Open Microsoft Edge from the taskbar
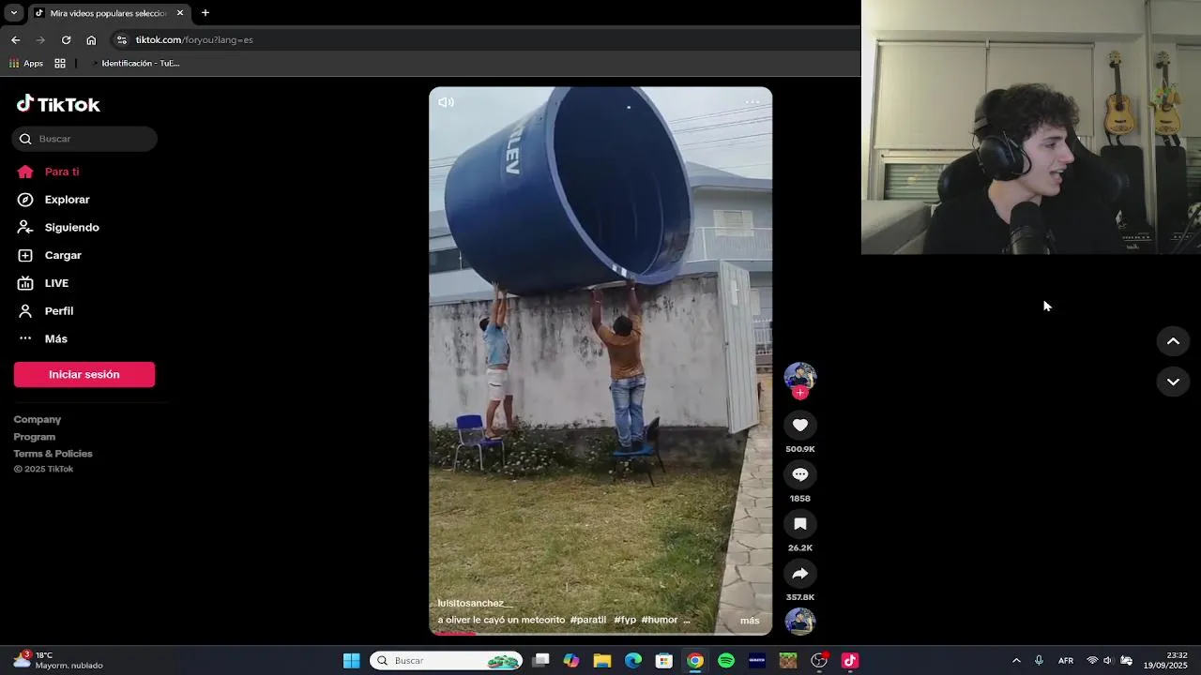Image resolution: width=1201 pixels, height=675 pixels. tap(633, 661)
